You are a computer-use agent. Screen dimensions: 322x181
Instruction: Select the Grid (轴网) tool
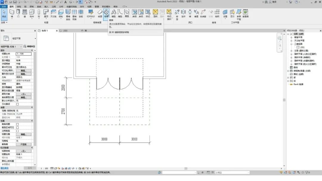click(217, 13)
